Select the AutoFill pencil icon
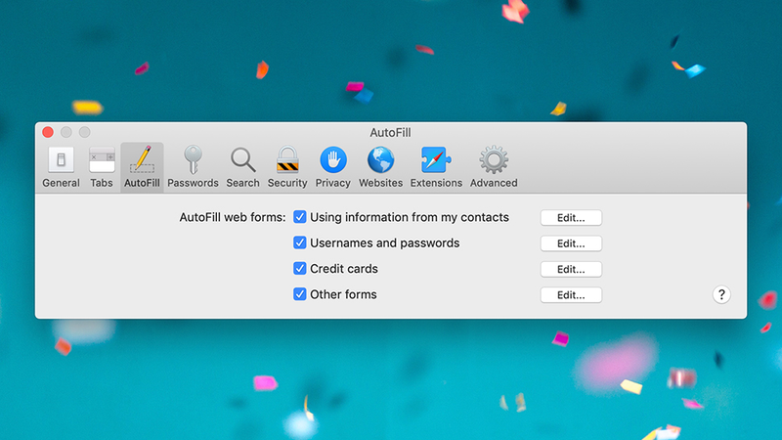Screen dimensions: 782x440 coord(142,167)
